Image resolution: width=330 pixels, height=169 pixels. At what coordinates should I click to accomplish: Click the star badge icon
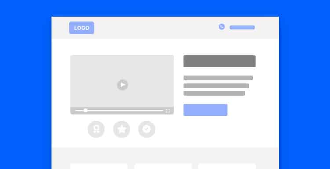121,129
